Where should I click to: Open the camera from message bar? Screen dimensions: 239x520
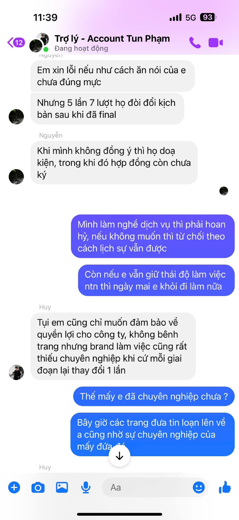38,487
